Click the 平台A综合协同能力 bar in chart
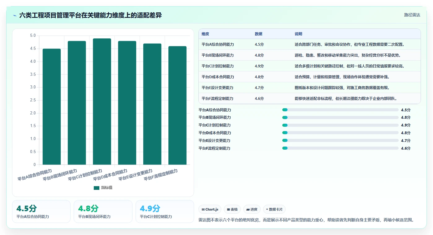 click(52, 107)
